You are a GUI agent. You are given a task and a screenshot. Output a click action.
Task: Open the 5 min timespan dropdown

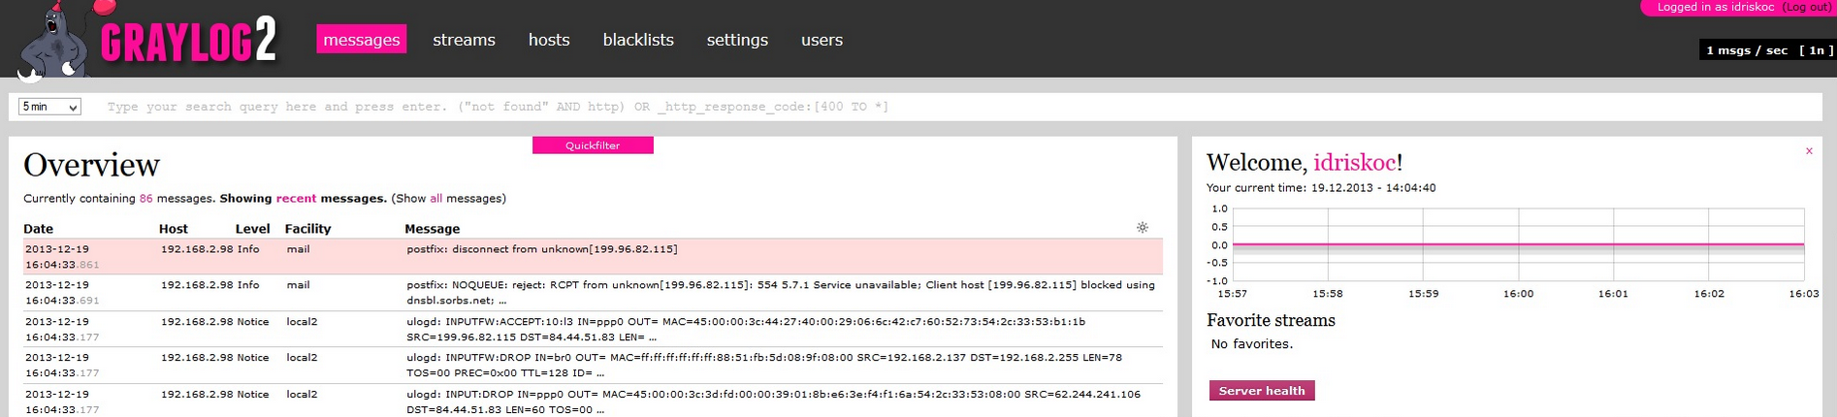click(49, 107)
